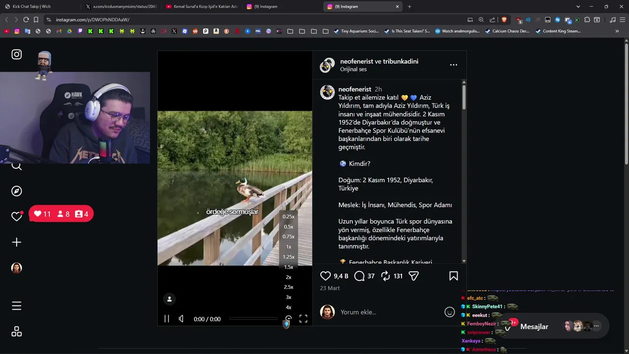Open the grid apps icon in sidebar
Image resolution: width=629 pixels, height=354 pixels.
(x=17, y=331)
